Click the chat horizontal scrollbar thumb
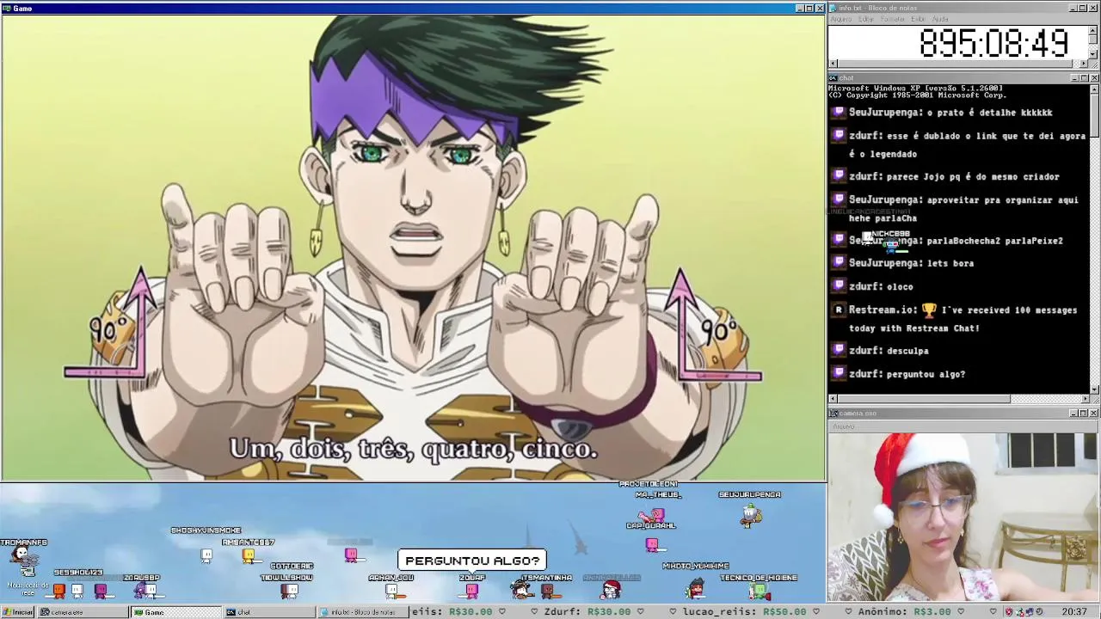This screenshot has height=619, width=1101. 924,399
